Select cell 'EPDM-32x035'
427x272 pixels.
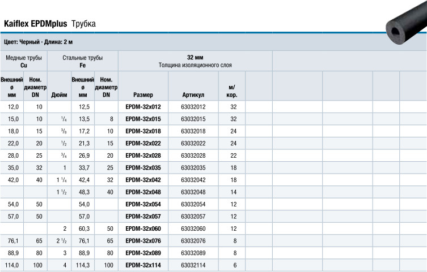point(143,168)
